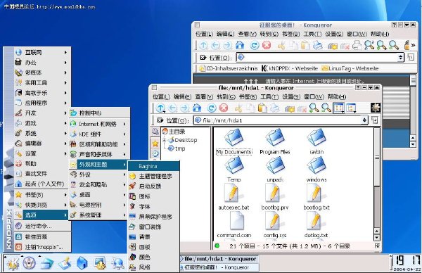This screenshot has height=273, width=422.
Task: Click the 'CD-Inhaltsverzeichnis' bookmark link
Action: tap(229, 69)
